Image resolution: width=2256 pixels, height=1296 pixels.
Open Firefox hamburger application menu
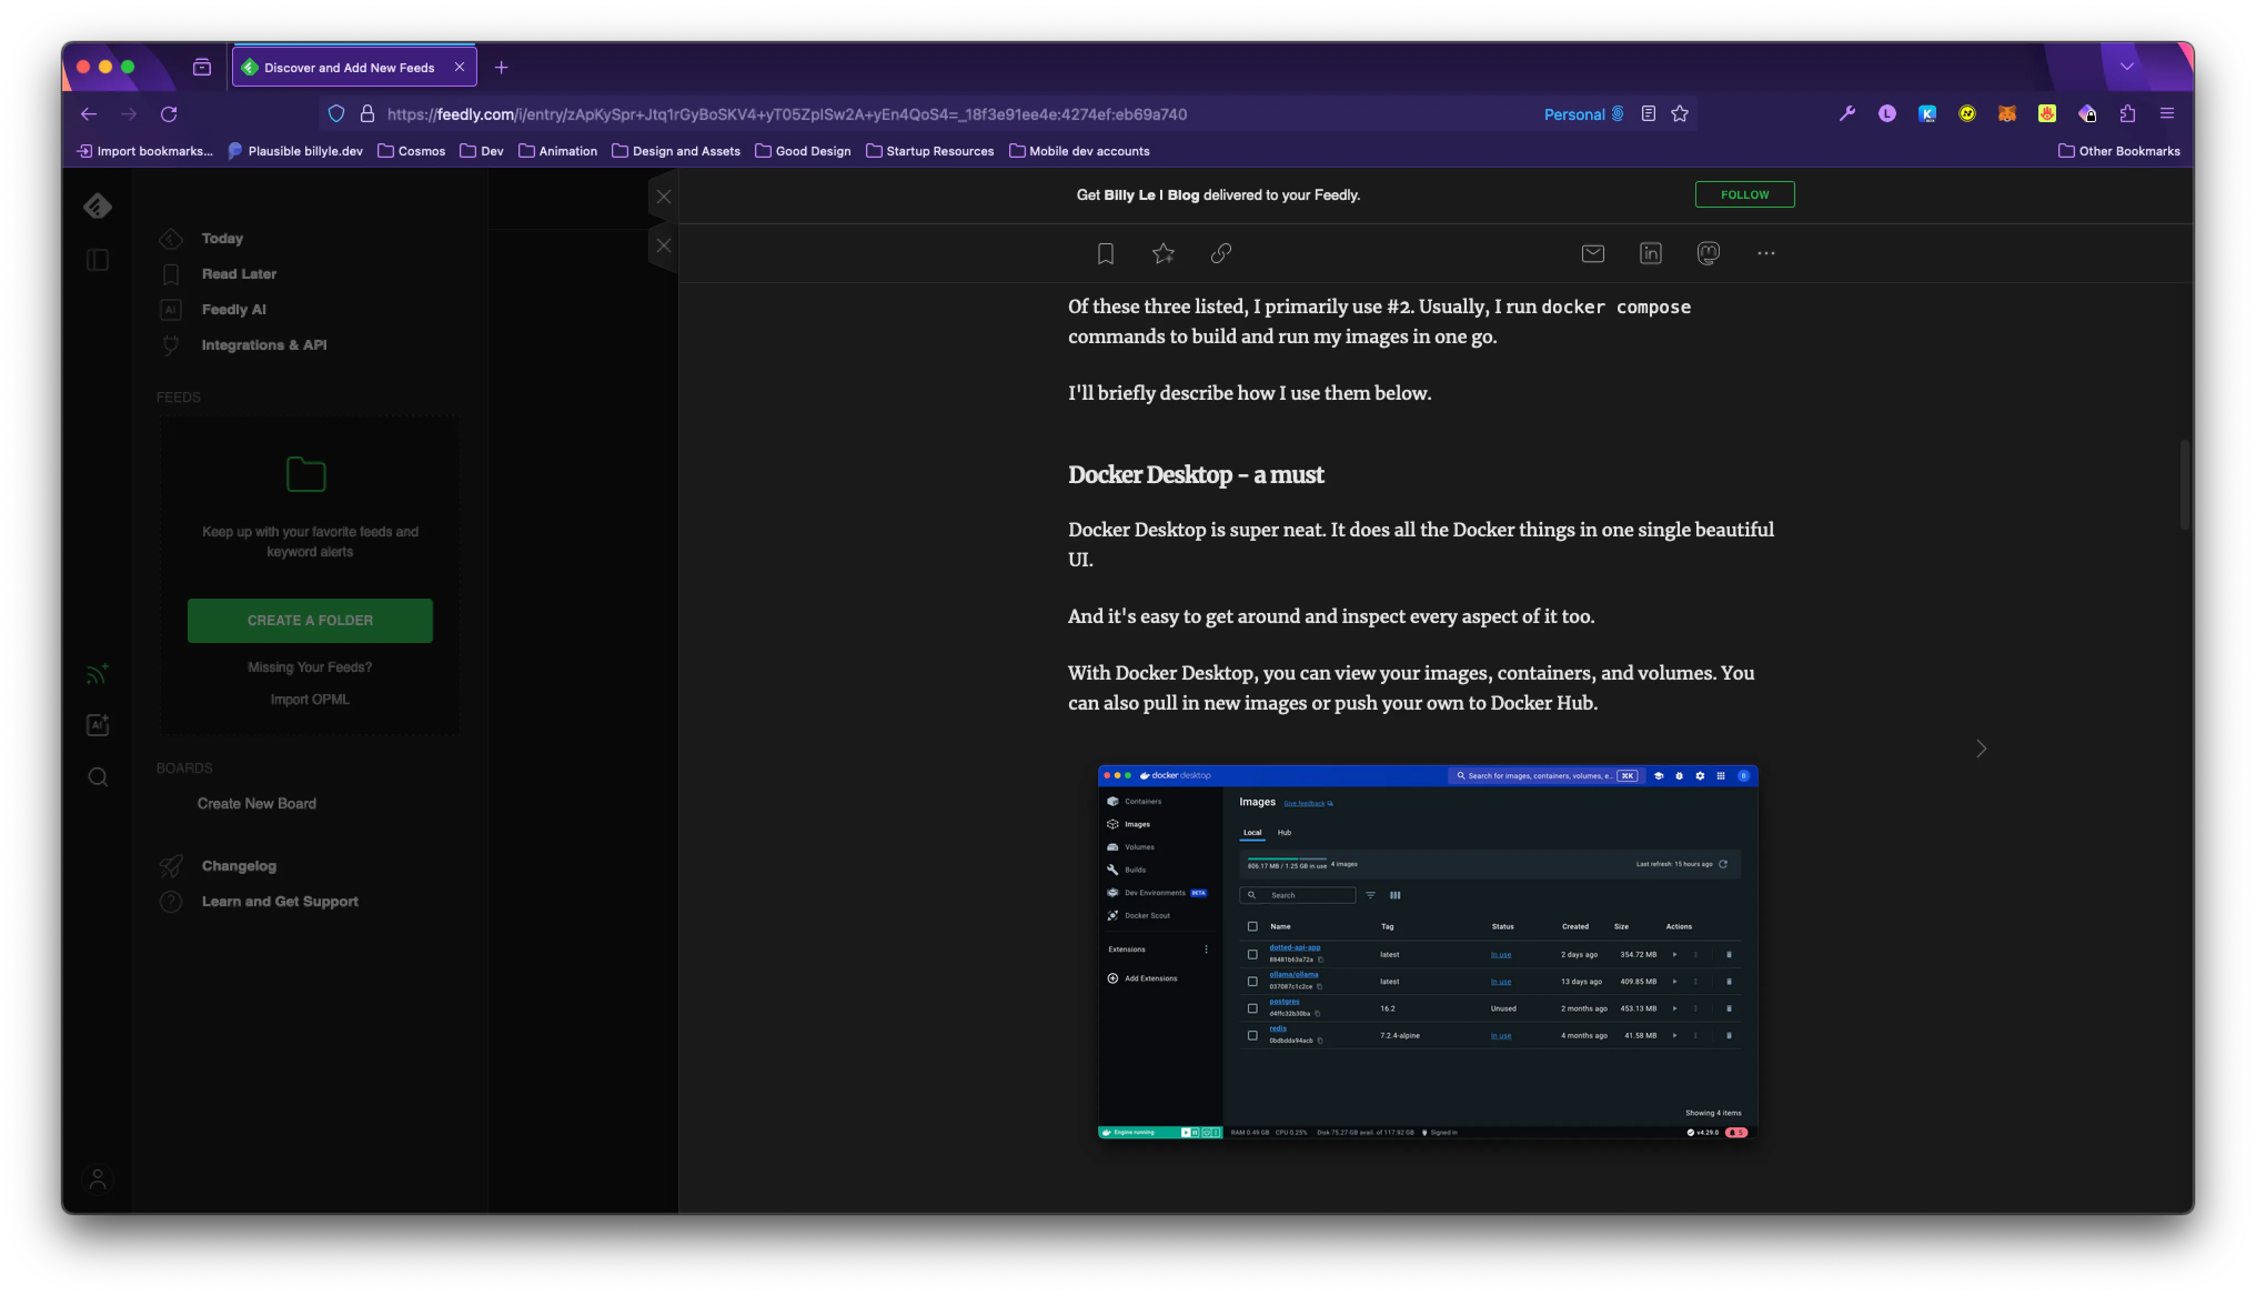2167,114
